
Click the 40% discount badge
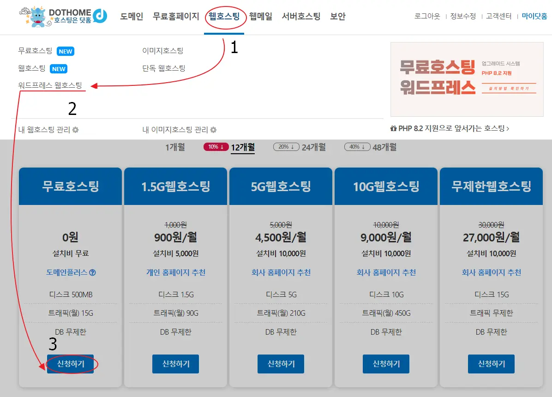(x=358, y=147)
